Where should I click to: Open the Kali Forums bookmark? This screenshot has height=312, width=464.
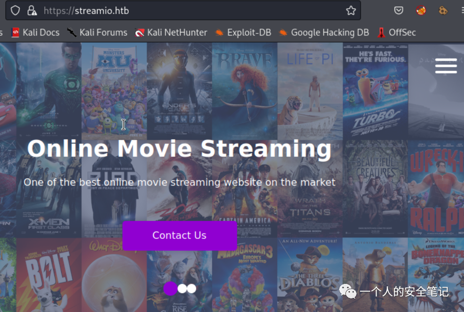tap(97, 32)
